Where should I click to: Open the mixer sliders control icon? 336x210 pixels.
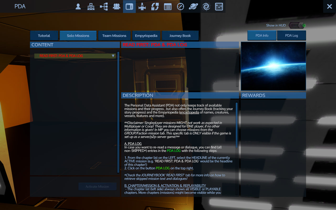(x=219, y=7)
